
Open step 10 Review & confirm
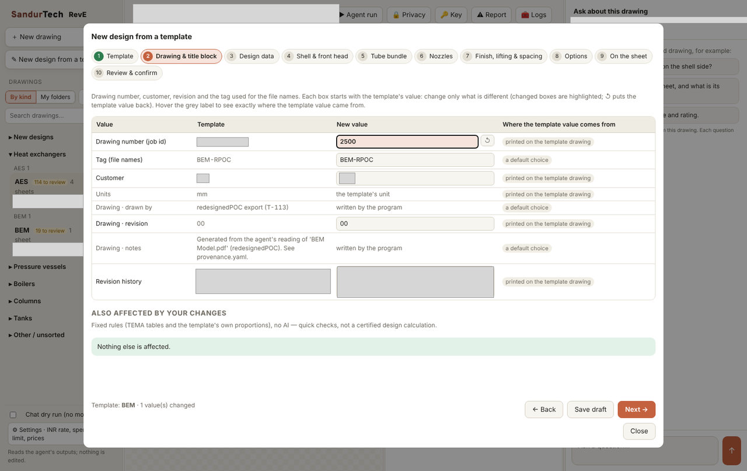coord(127,73)
